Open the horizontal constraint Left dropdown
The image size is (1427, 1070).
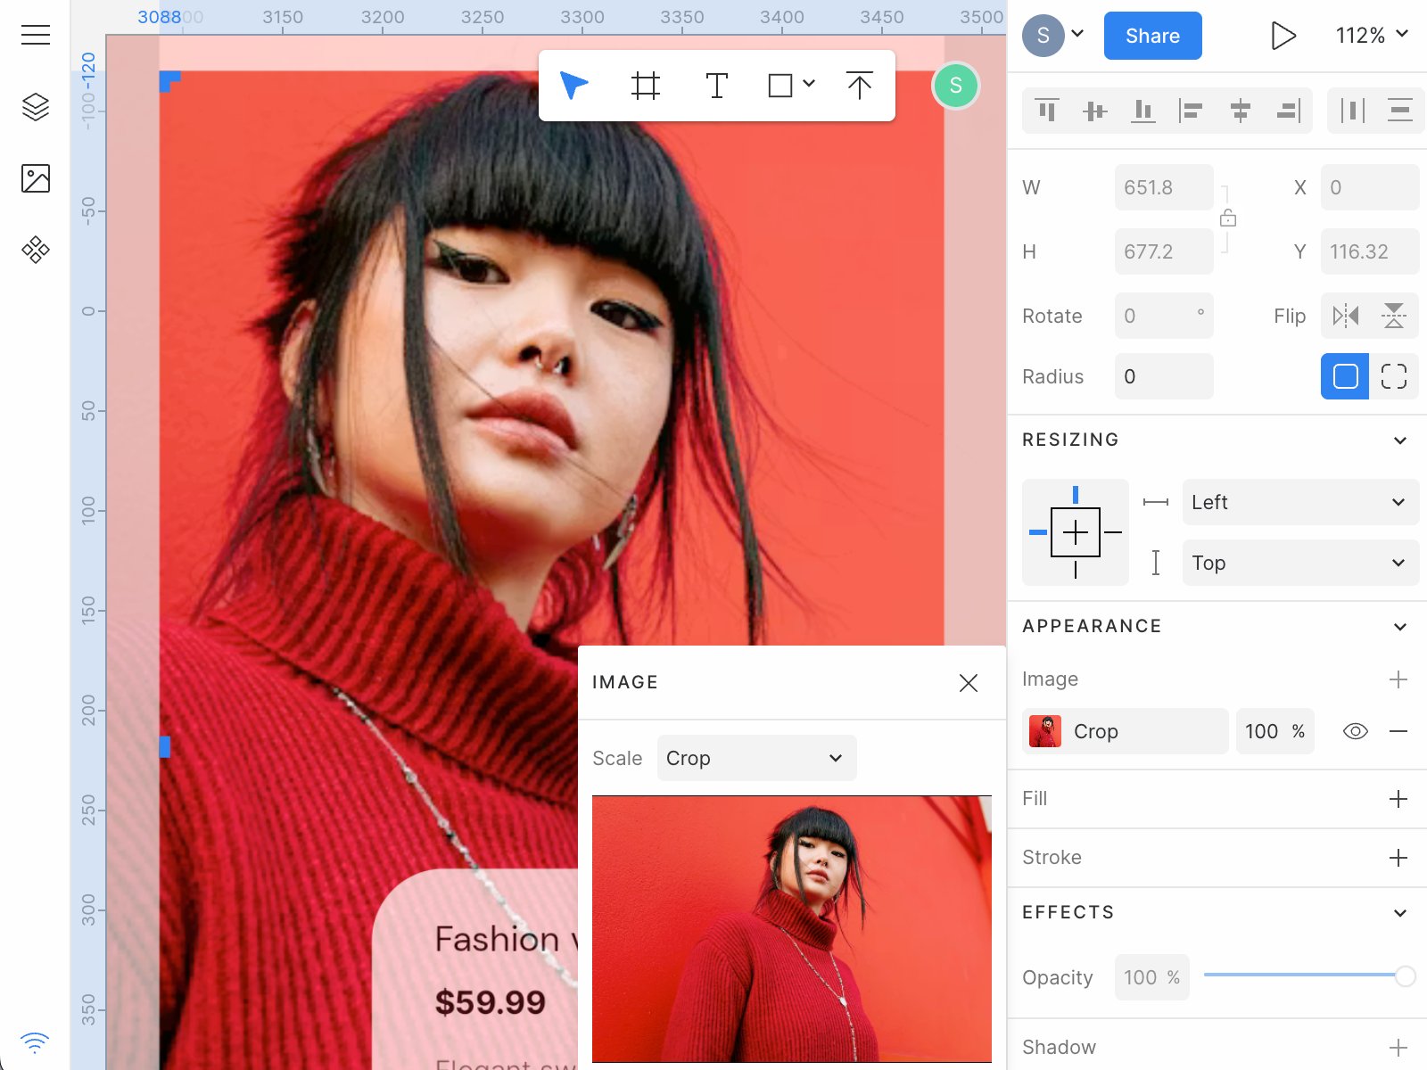point(1299,502)
